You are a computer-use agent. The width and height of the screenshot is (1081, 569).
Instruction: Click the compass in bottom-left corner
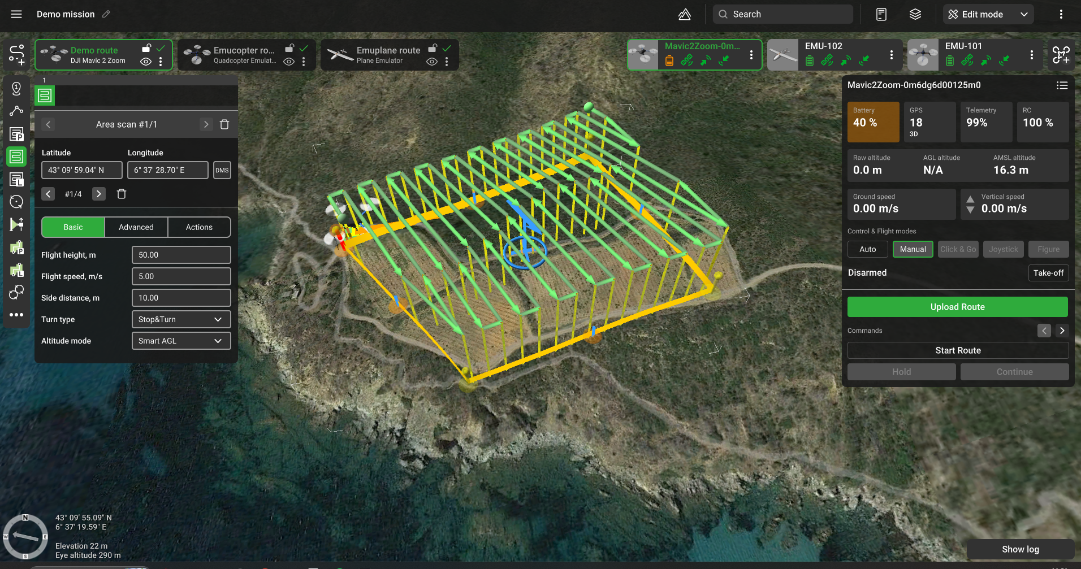pyautogui.click(x=25, y=536)
